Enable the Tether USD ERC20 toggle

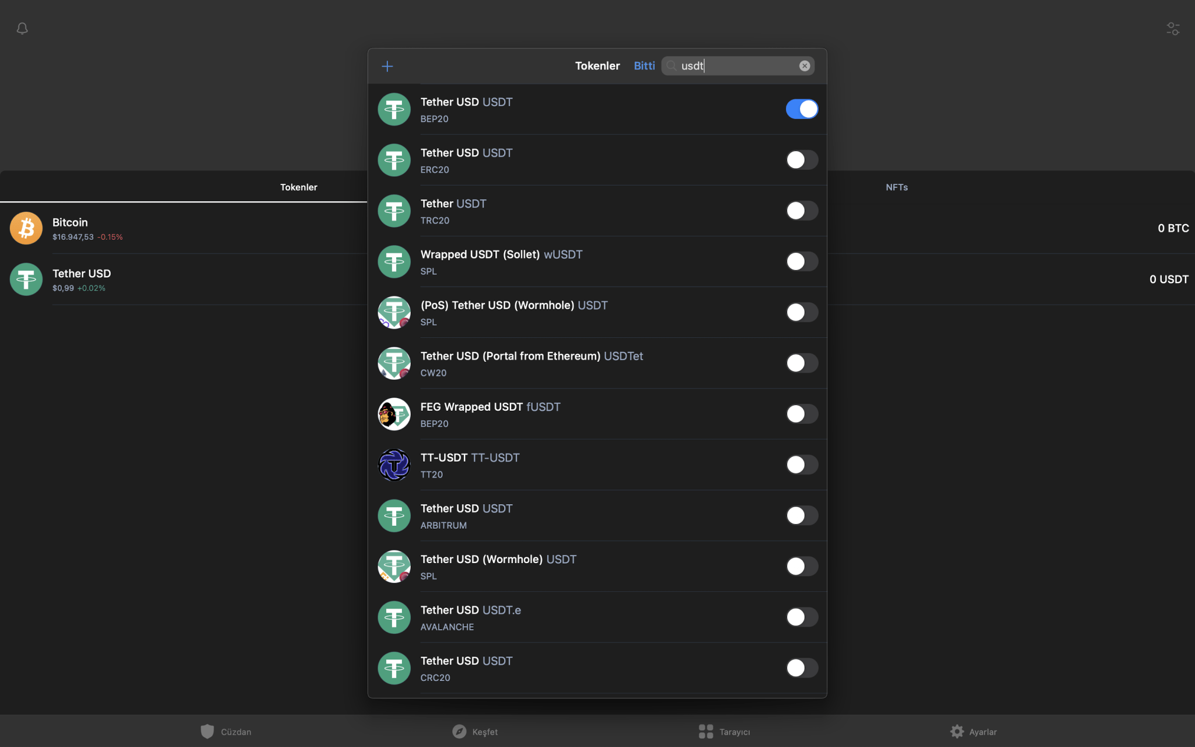[x=802, y=160]
